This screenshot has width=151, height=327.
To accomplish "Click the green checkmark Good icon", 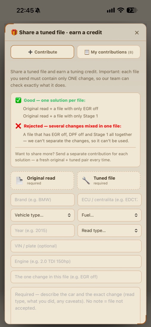I will click(18, 100).
